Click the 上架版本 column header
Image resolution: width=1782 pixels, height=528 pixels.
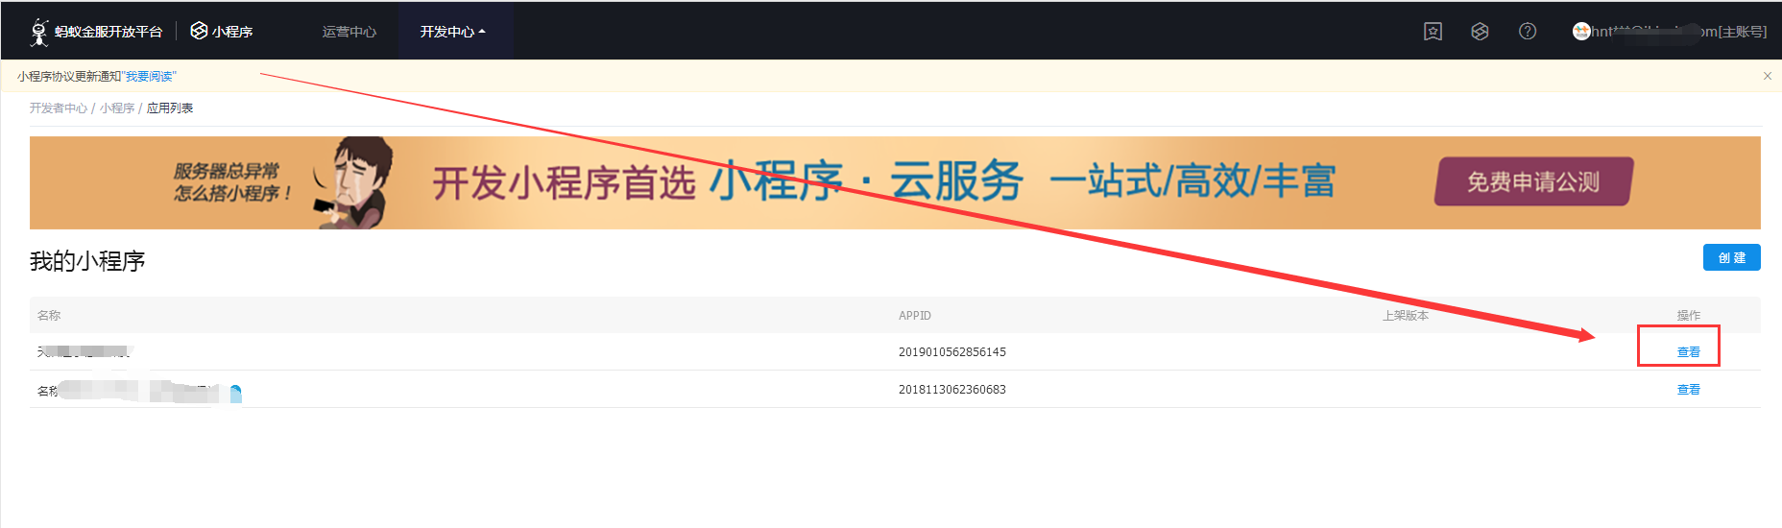[x=1406, y=315]
